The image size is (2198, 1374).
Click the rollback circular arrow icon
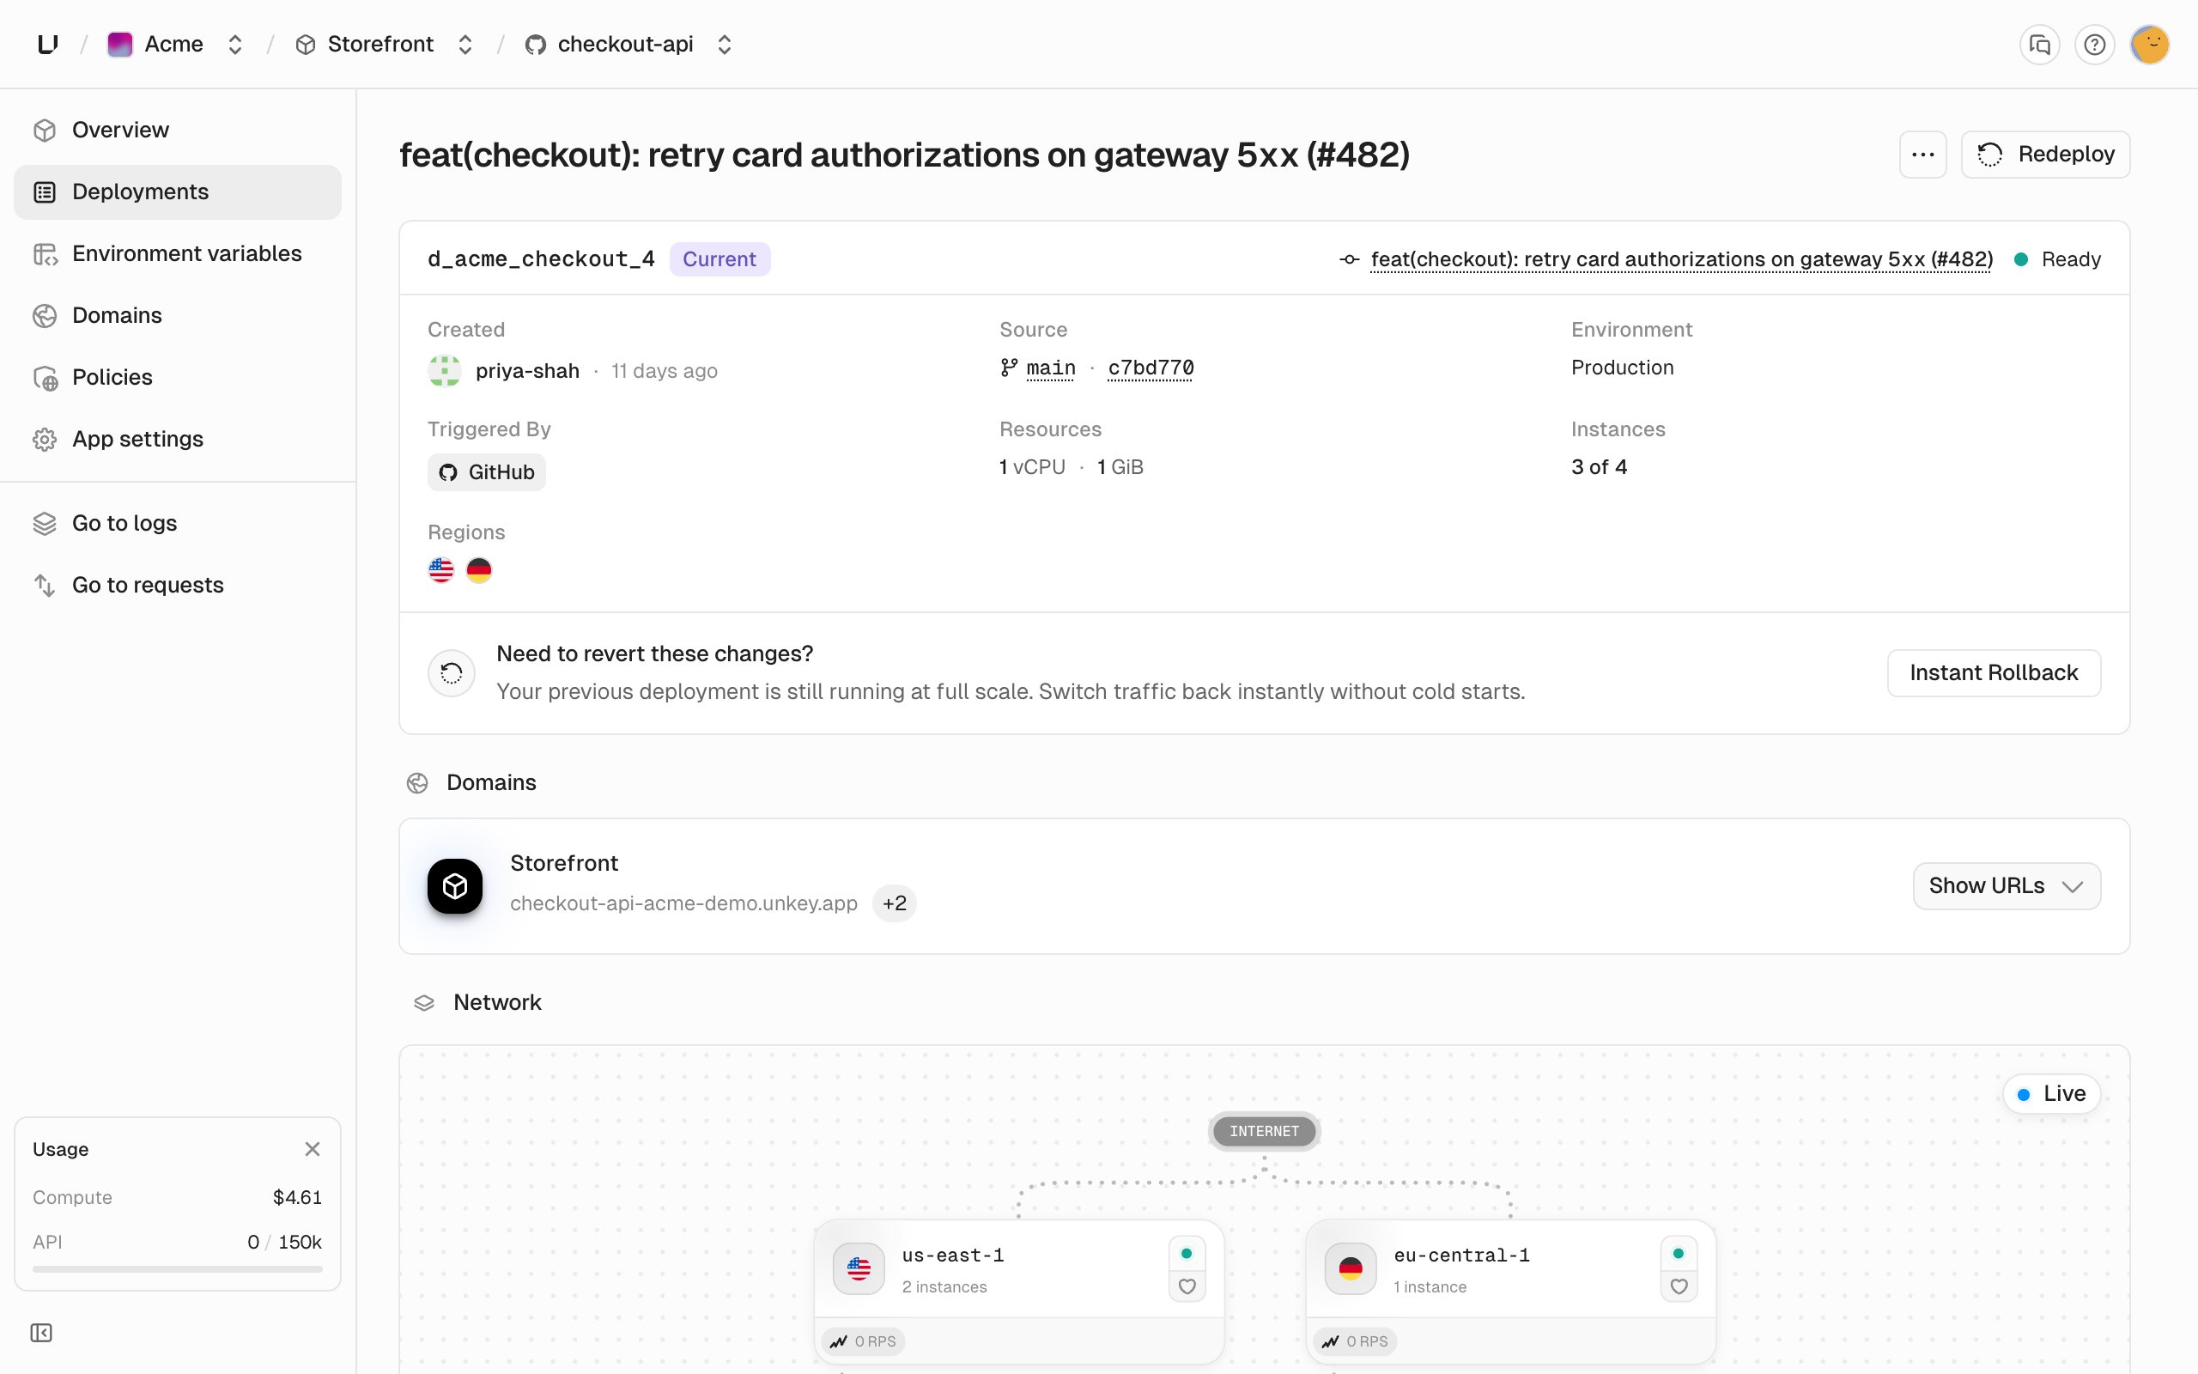tap(452, 672)
